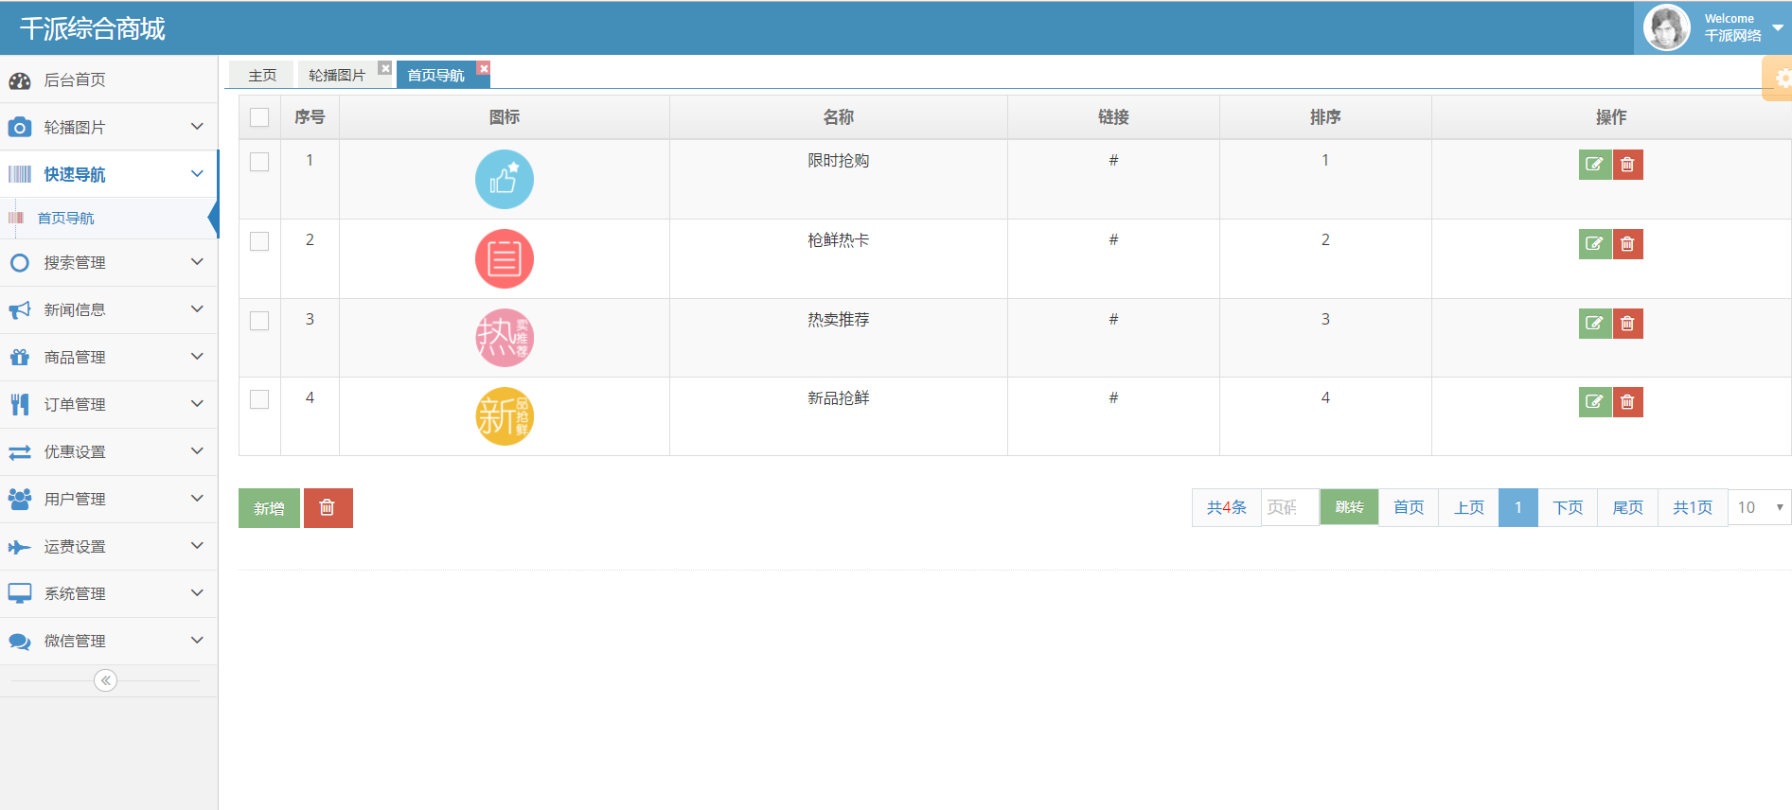The image size is (1792, 810).
Task: Expand the 运费设置 sidebar menu
Action: (x=197, y=546)
